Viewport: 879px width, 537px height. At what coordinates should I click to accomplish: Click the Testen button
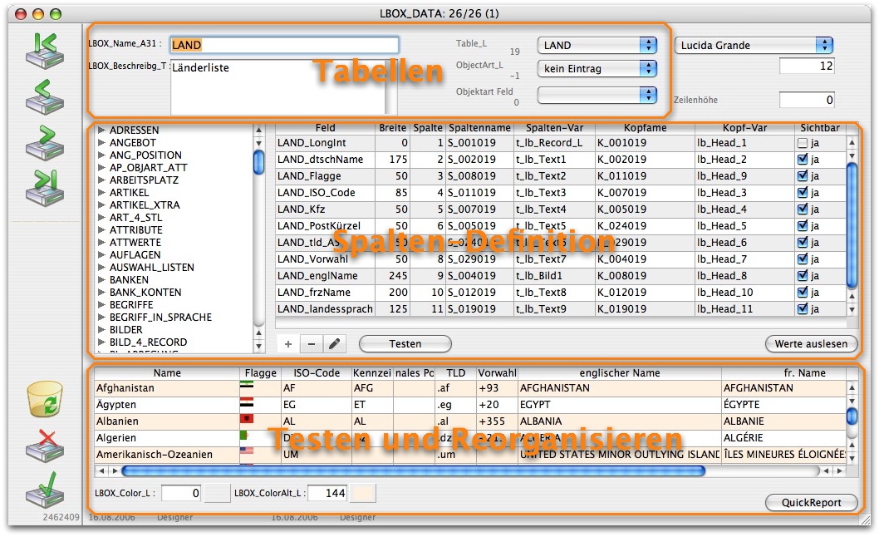(x=405, y=344)
